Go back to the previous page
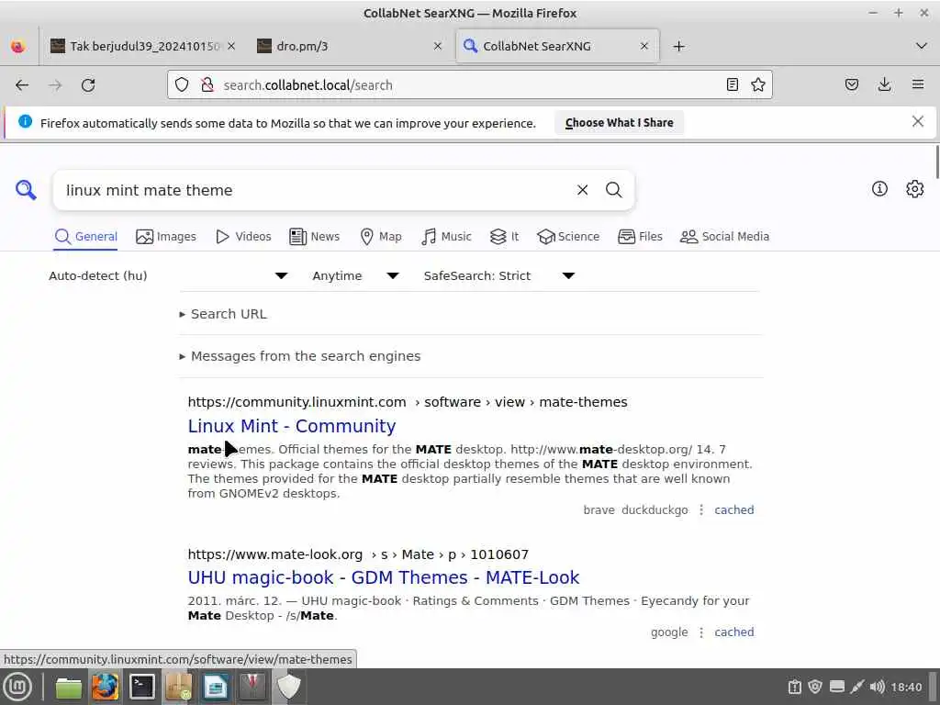The image size is (940, 705). tap(22, 85)
